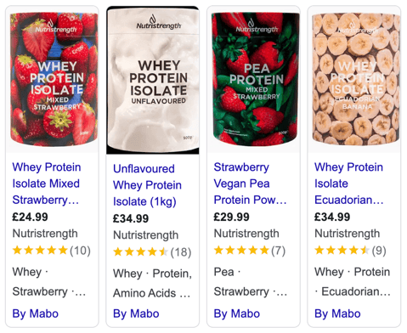
Task: Open the Ecuadorian Banana whey product image
Action: point(354,80)
